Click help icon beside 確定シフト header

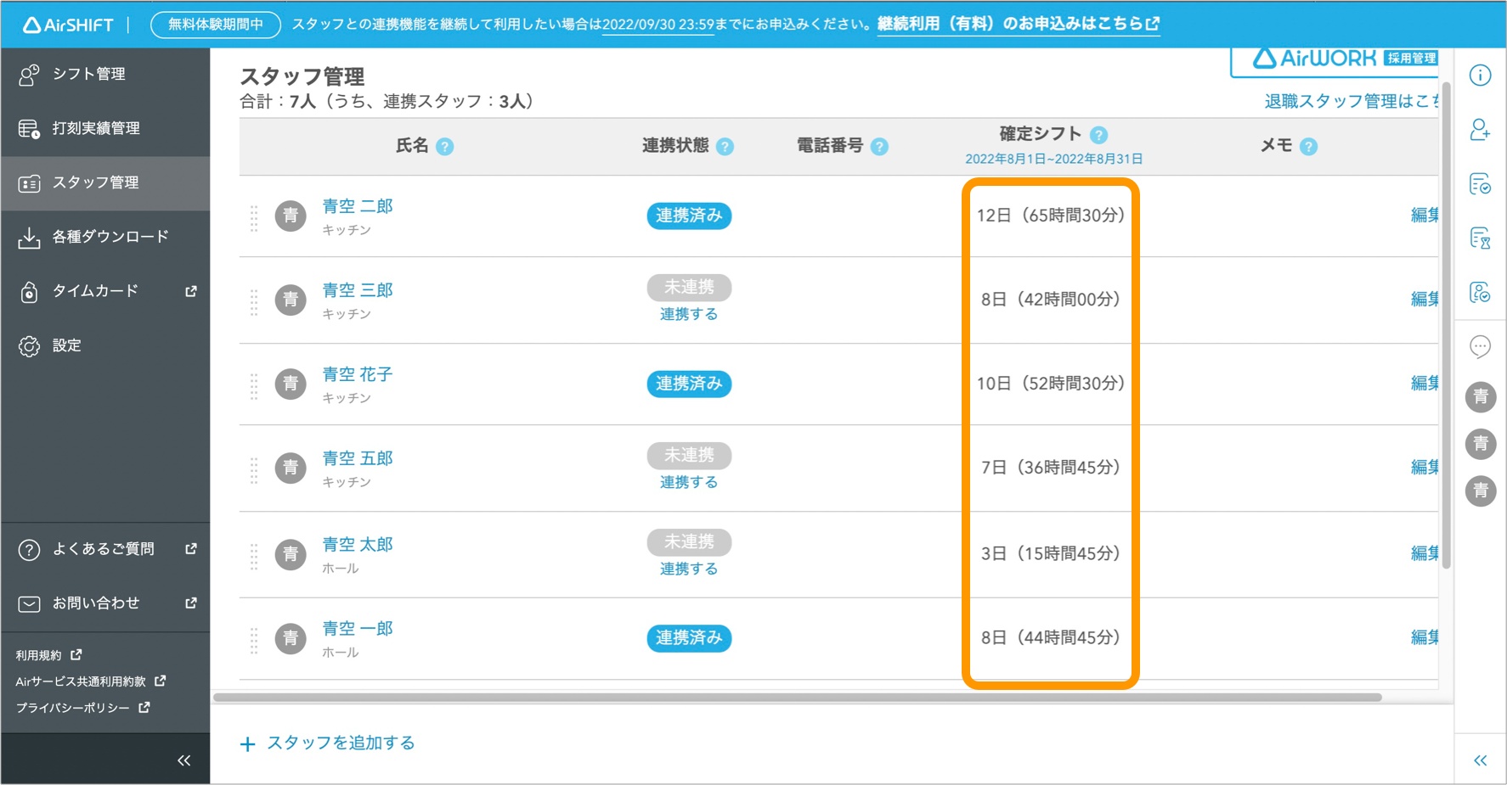click(1098, 135)
